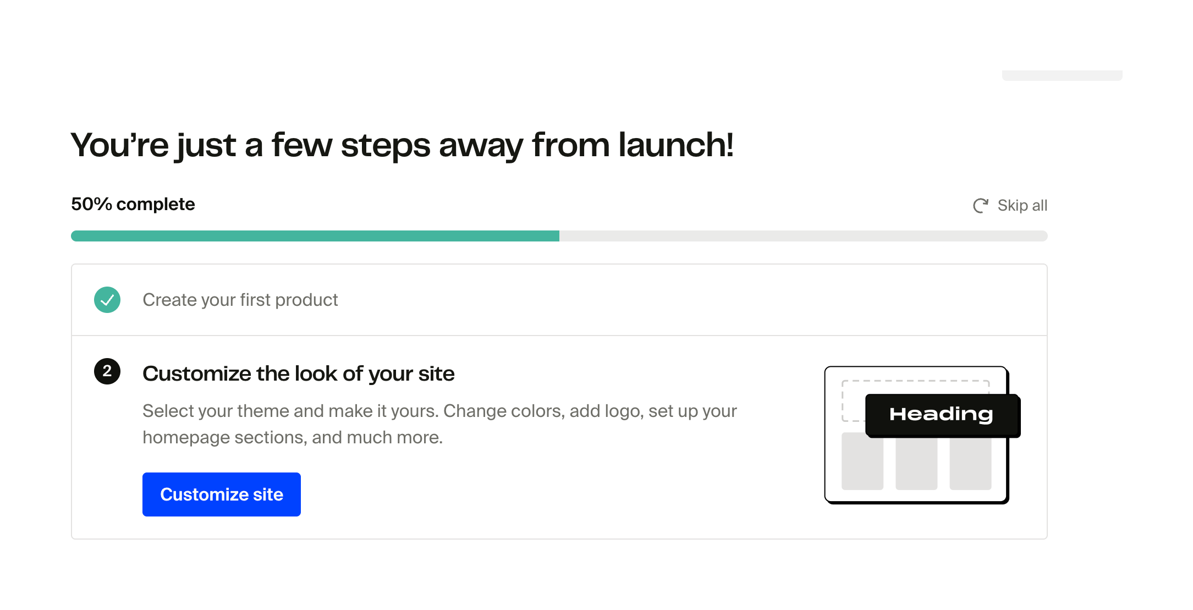Click the "homepage sections, and much more" text
1193x610 pixels.
[x=292, y=437]
